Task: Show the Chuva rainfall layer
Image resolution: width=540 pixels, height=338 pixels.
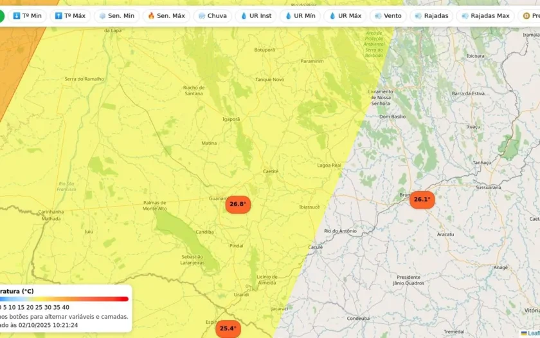Action: pyautogui.click(x=213, y=16)
